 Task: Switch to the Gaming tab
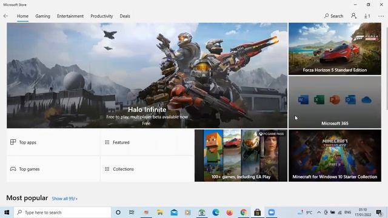[x=42, y=16]
